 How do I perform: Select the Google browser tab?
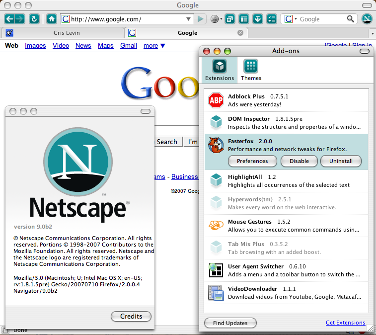pos(186,33)
